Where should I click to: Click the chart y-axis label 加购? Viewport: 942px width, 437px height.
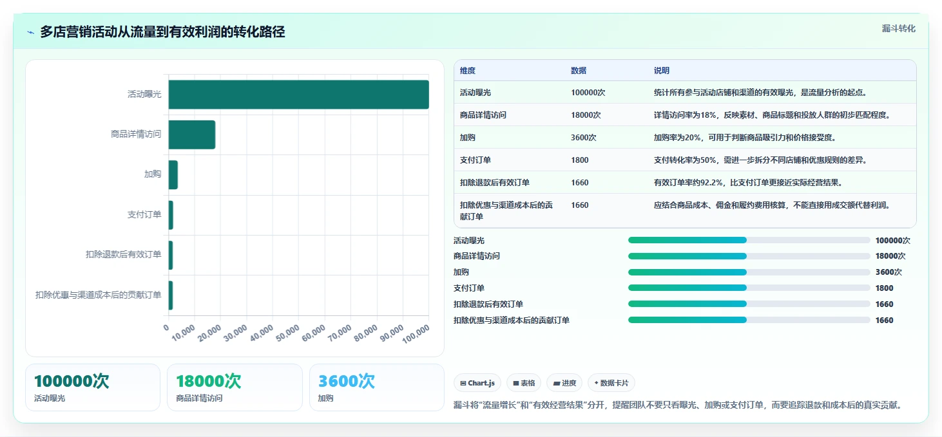click(153, 175)
